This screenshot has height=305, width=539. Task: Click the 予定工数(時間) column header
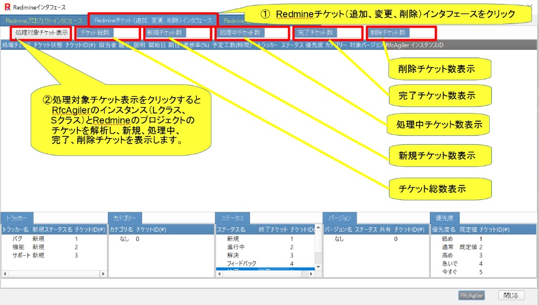tap(232, 45)
